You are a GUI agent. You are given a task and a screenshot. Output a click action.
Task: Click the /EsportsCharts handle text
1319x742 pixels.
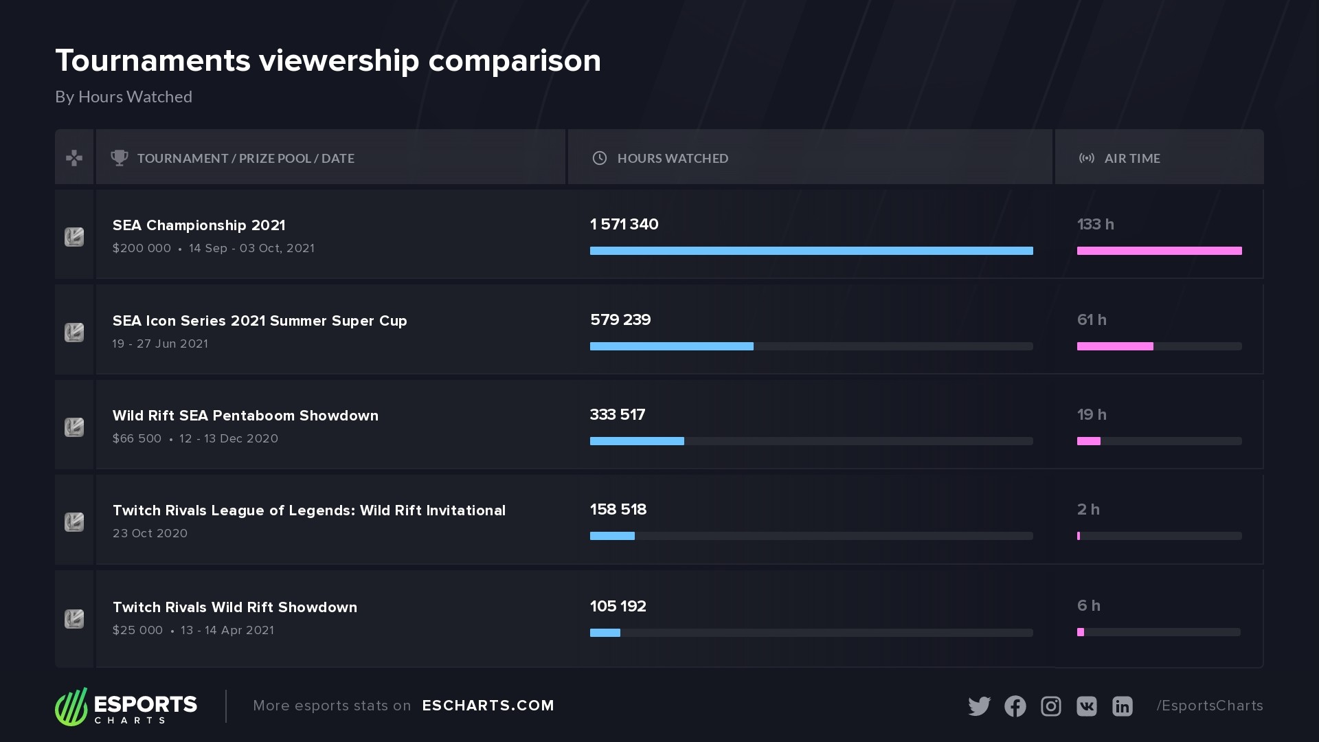(x=1210, y=706)
